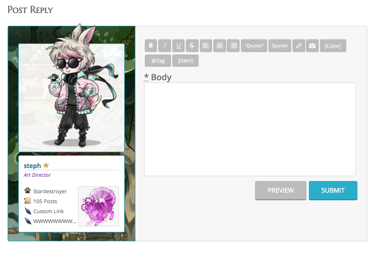Screen dimensions: 378x253
Task: Preview the reply
Action: pos(281,190)
